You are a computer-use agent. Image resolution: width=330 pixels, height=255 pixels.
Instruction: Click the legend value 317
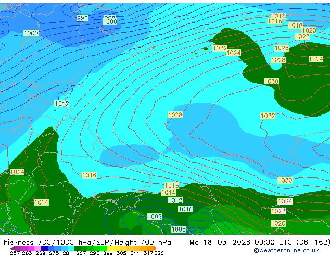148,253
